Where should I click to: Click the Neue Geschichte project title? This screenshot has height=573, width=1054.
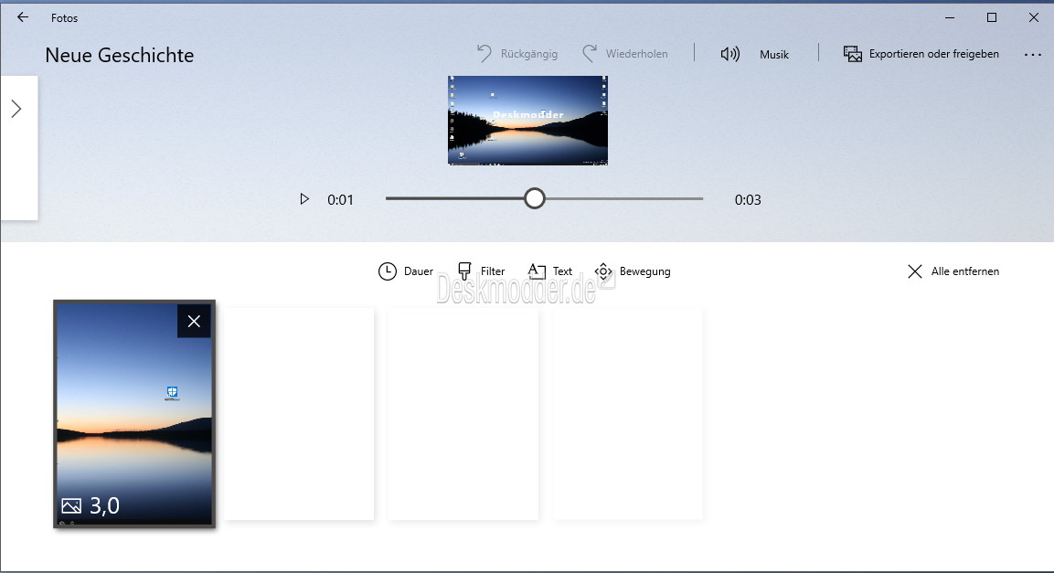(120, 55)
